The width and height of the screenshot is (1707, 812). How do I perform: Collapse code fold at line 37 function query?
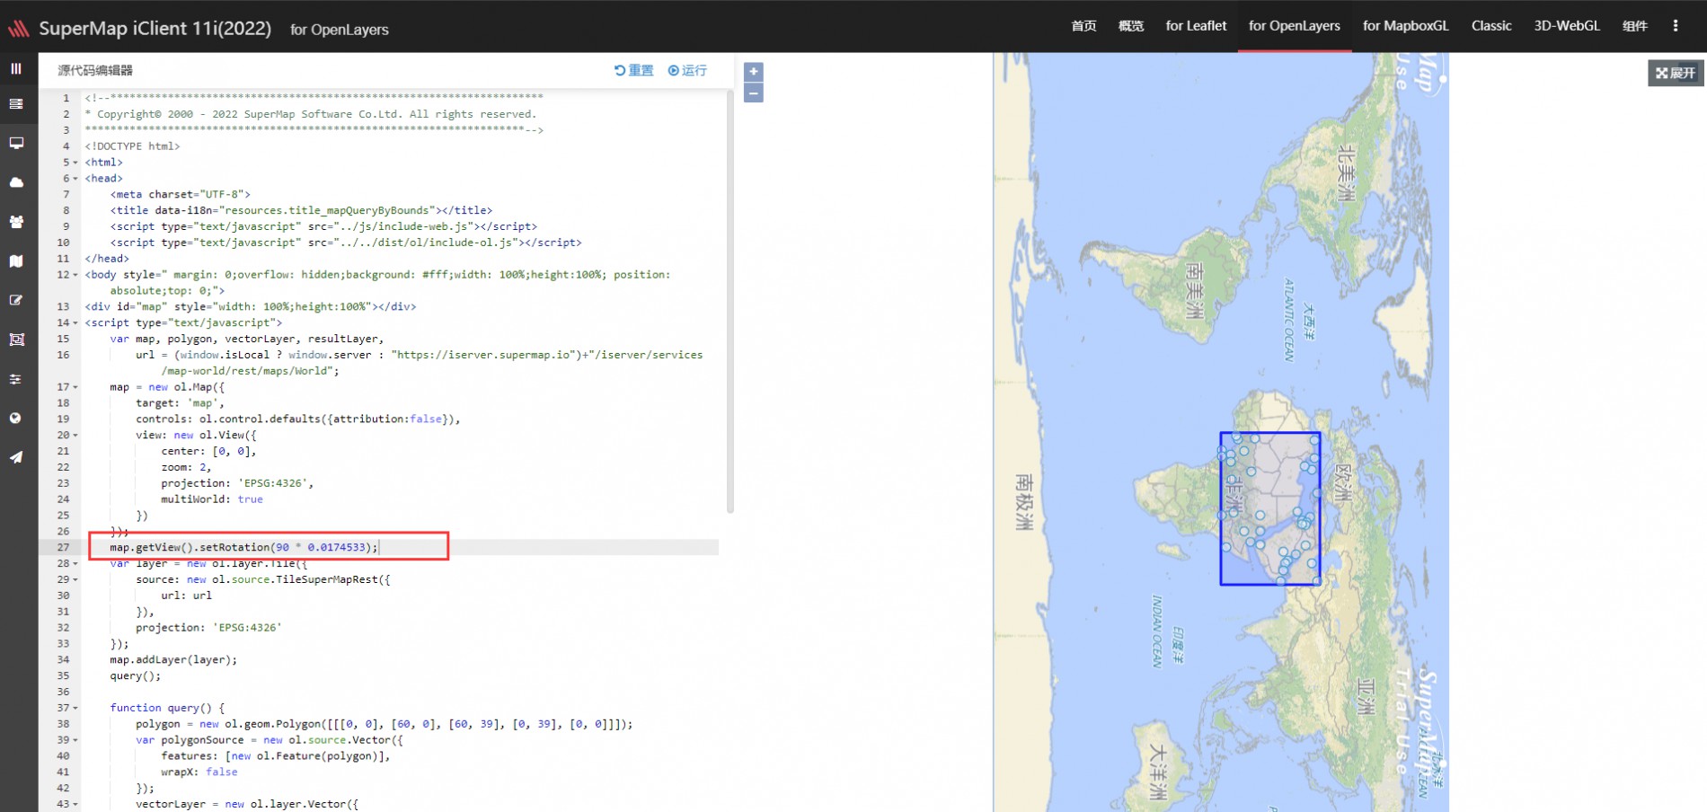75,709
